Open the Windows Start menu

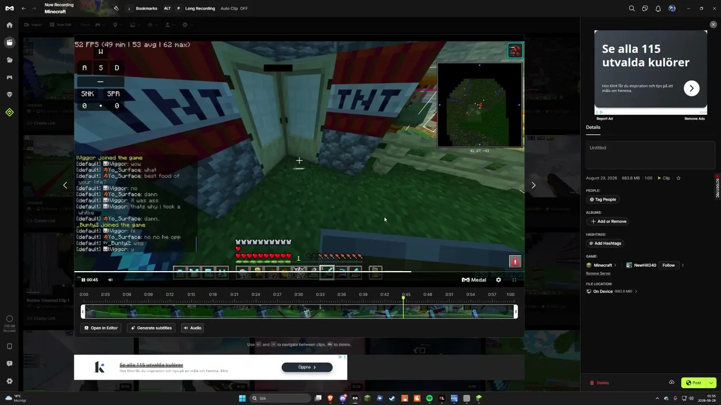(242, 398)
